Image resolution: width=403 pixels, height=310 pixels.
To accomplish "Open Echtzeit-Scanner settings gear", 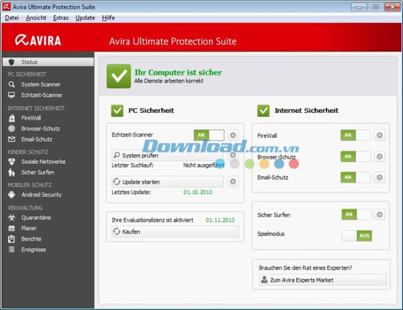I will pos(233,135).
